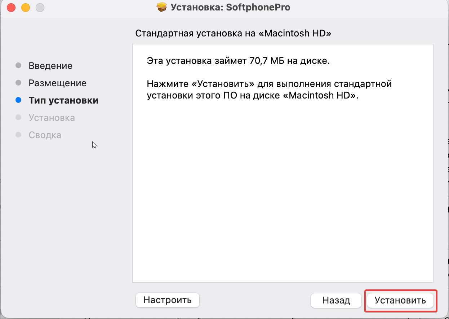The width and height of the screenshot is (449, 319).
Task: Click the disabled gray zoom window button
Action: pyautogui.click(x=40, y=7)
